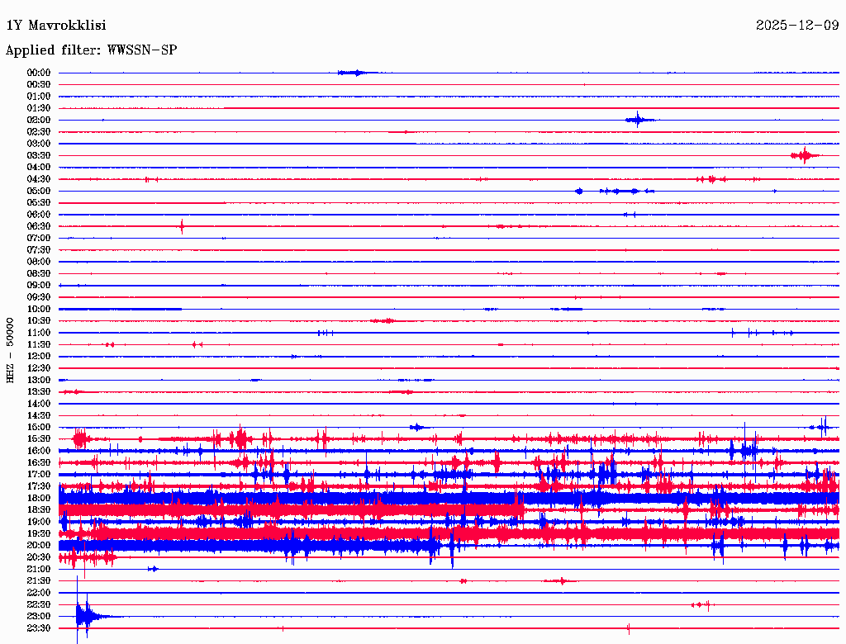
Task: Select the 22:30 time label
Action: pyautogui.click(x=39, y=604)
